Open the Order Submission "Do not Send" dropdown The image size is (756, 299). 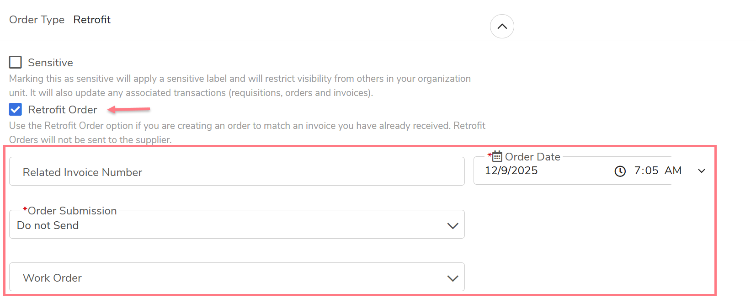point(229,225)
